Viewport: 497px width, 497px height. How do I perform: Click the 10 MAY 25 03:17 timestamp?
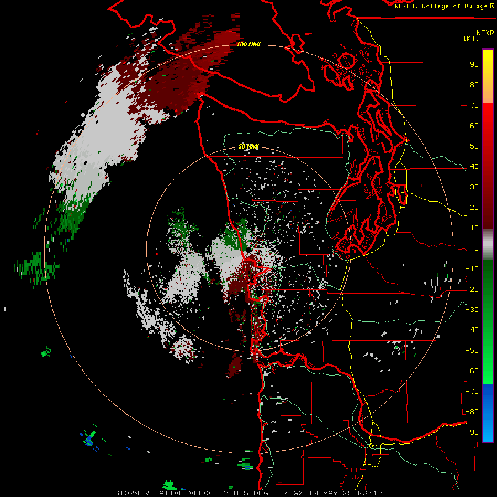(346, 493)
